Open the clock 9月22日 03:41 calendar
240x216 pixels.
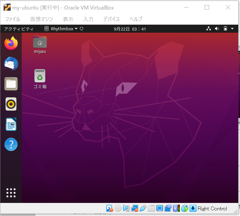[130, 29]
